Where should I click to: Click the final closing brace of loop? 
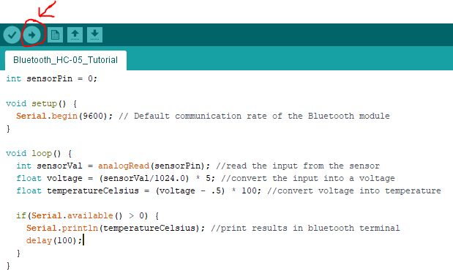pos(8,265)
